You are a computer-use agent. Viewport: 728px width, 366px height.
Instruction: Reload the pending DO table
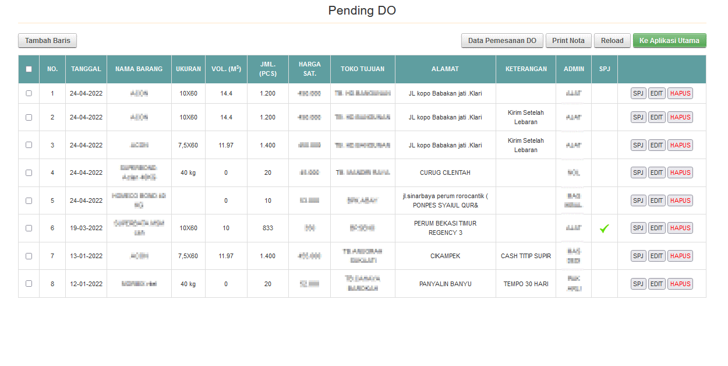tap(612, 41)
